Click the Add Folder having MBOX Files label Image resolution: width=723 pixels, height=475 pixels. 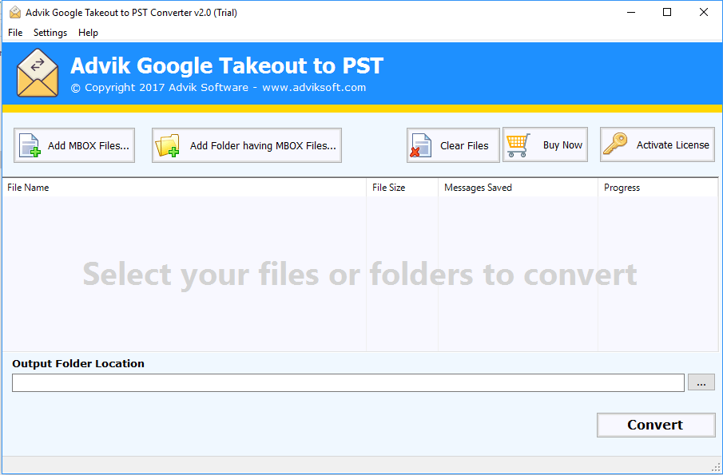tap(263, 145)
